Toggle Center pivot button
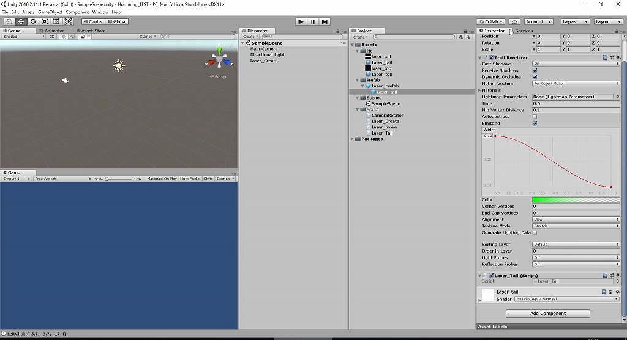627x340 pixels. (x=93, y=21)
